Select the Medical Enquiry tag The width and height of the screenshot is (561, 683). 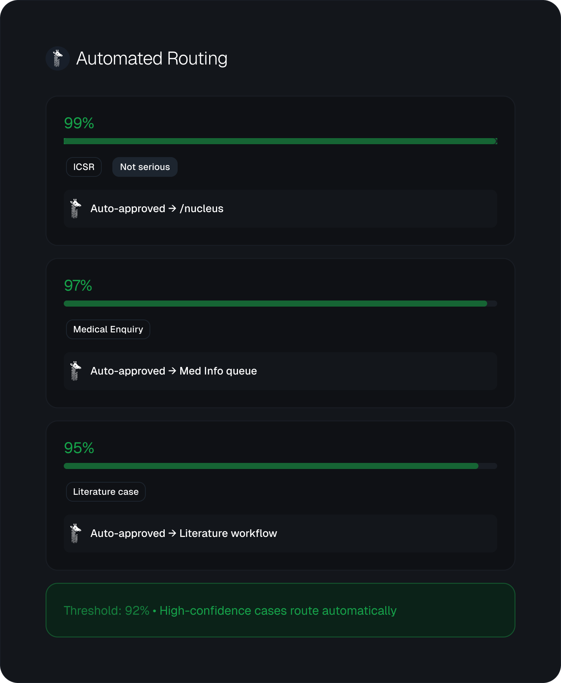(108, 329)
